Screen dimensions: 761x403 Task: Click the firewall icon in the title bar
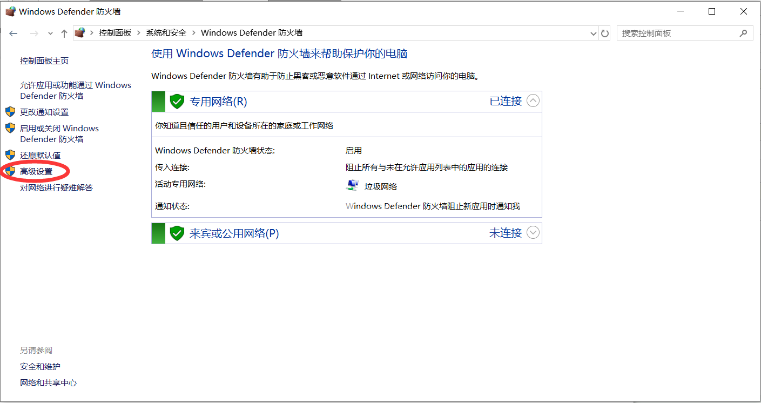[10, 11]
